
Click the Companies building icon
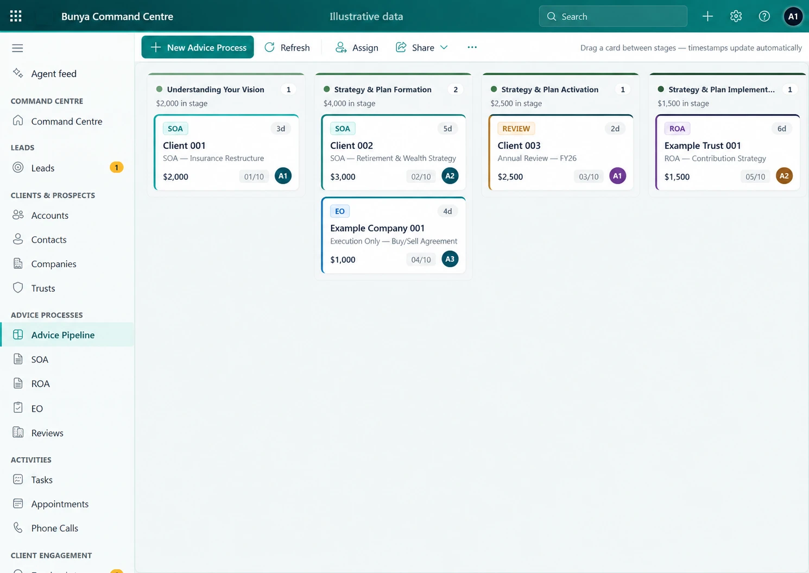click(x=18, y=263)
